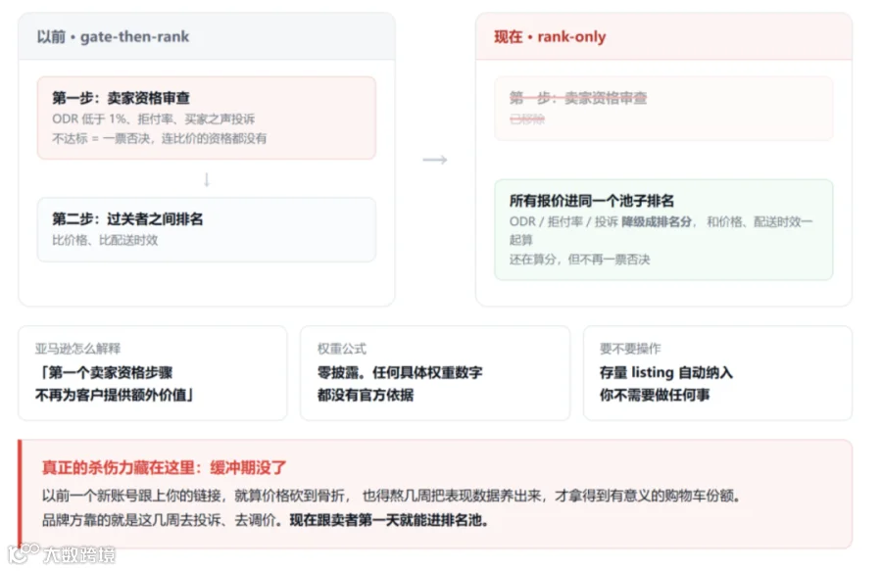Select the '所有报价进同一个池子排名' heading
882x571 pixels.
pos(591,201)
